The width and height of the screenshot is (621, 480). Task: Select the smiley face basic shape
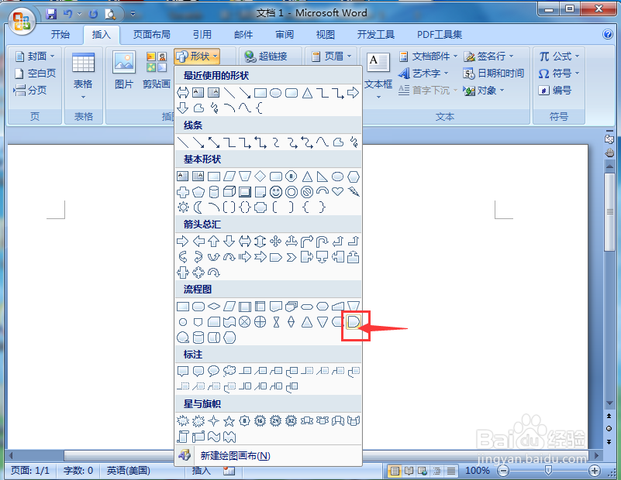tap(276, 192)
